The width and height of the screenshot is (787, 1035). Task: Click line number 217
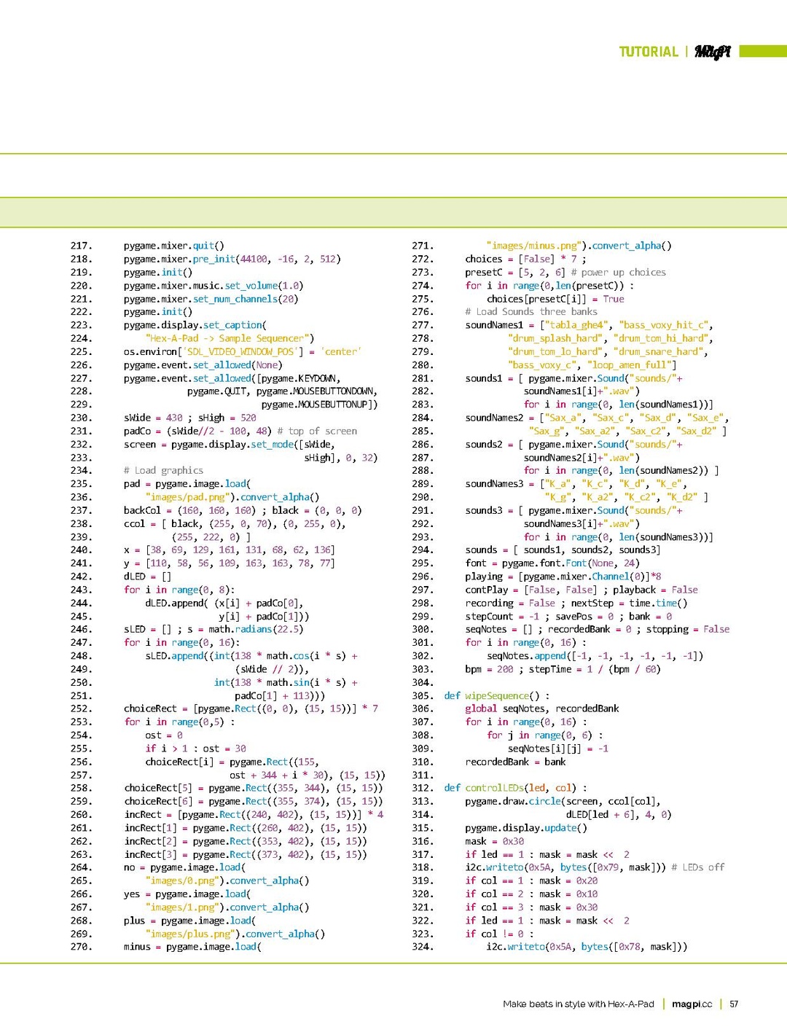(x=81, y=246)
